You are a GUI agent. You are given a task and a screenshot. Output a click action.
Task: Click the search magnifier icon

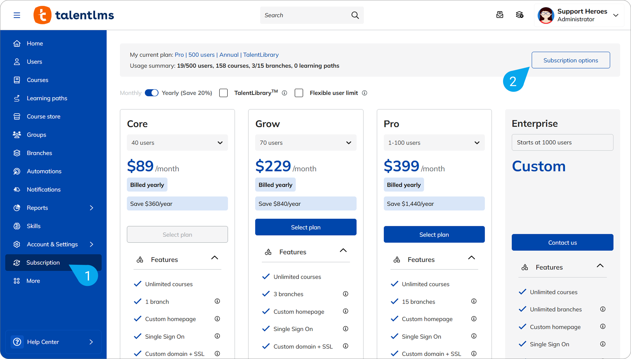pyautogui.click(x=355, y=15)
